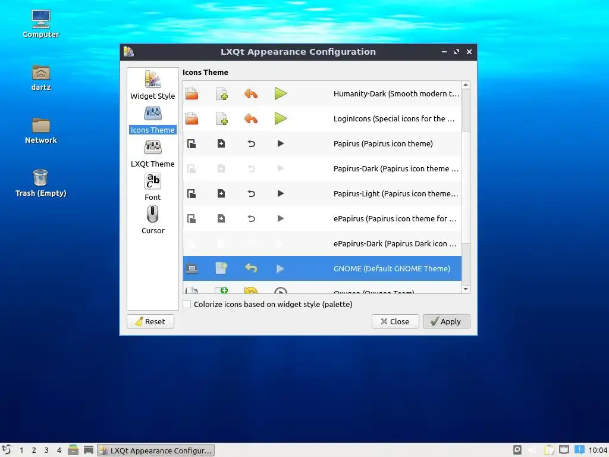
Task: Open the LXQt Theme section
Action: 153,154
